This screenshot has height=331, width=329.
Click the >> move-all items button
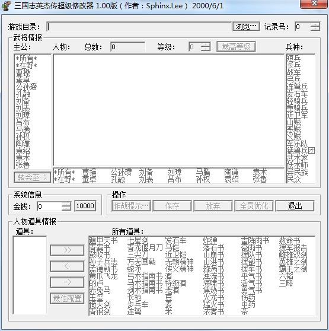67,250
